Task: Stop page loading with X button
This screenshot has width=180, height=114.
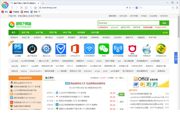Action: pyautogui.click(x=21, y=8)
